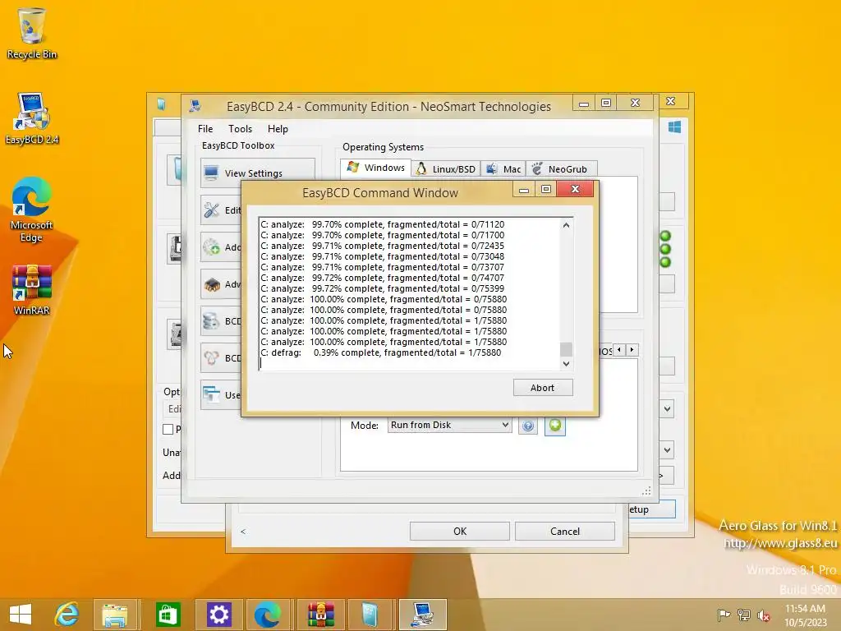The image size is (841, 631).
Task: Click the Edit Boot Menu tools icon
Action: pyautogui.click(x=211, y=210)
